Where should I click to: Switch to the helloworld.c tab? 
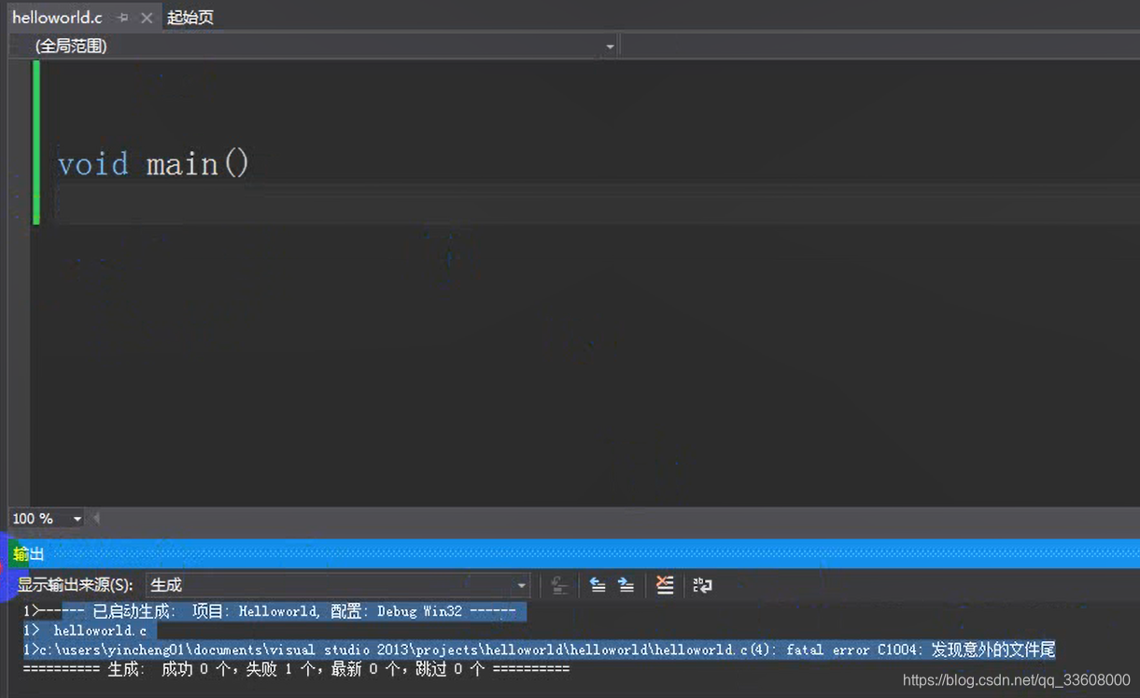pyautogui.click(x=57, y=18)
